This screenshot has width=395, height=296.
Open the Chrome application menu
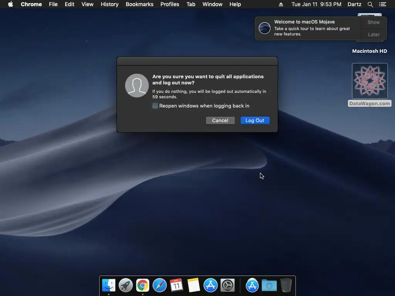31,4
